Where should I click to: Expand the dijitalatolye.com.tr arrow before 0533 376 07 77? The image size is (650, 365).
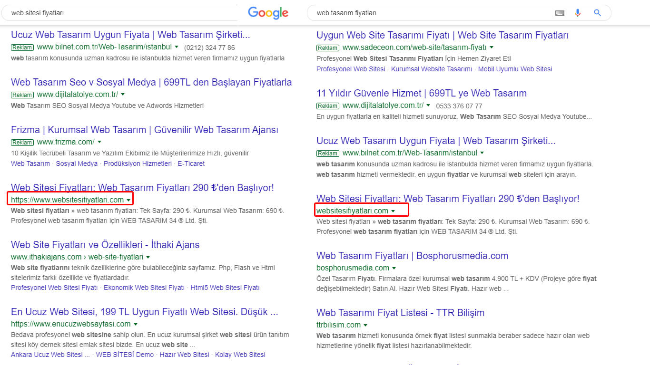tap(428, 106)
